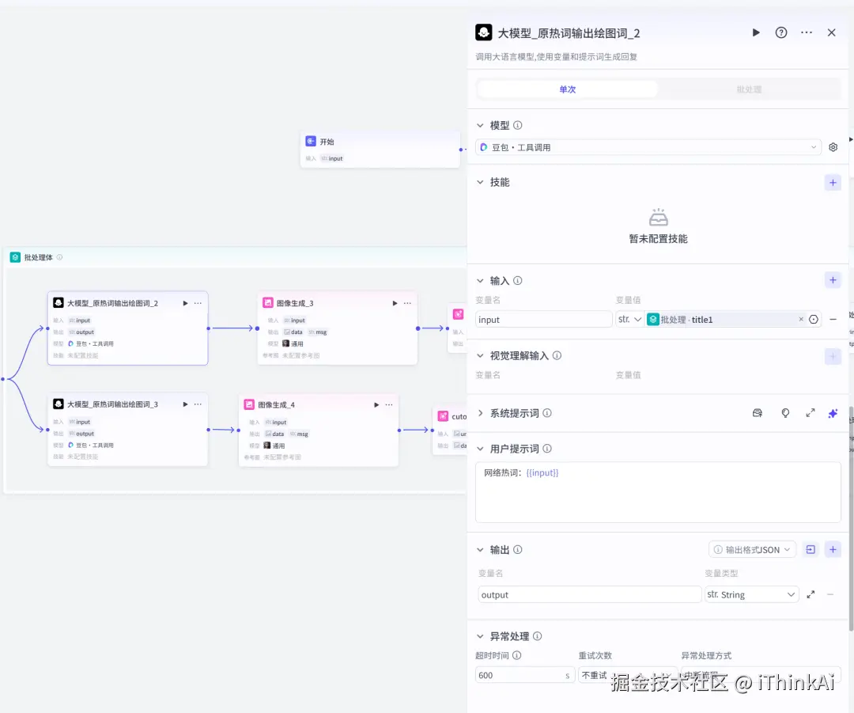Open more options menu in panel header

[x=807, y=32]
